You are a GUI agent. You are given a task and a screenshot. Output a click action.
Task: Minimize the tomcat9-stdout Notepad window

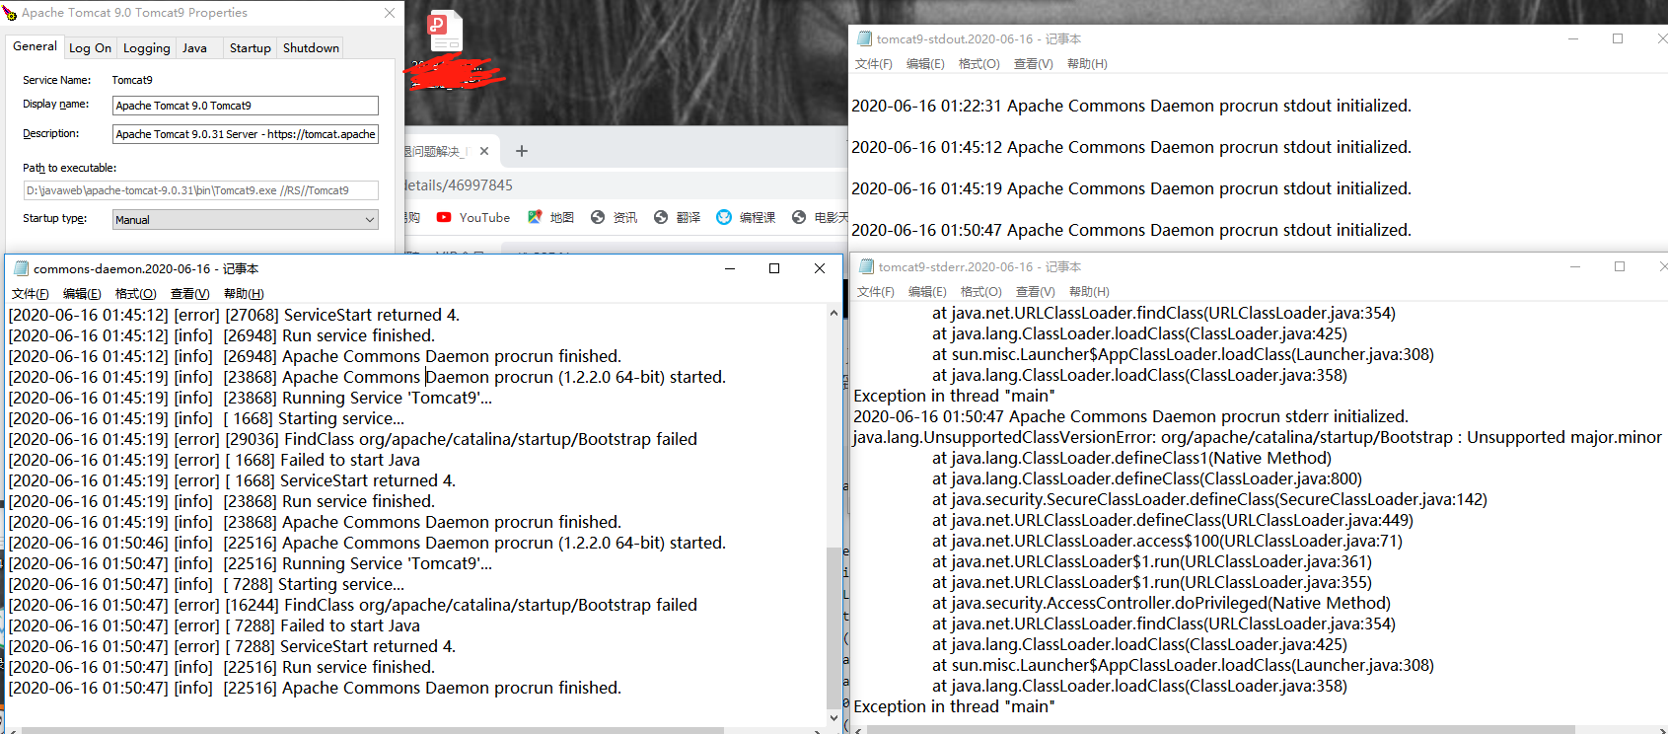click(1573, 38)
